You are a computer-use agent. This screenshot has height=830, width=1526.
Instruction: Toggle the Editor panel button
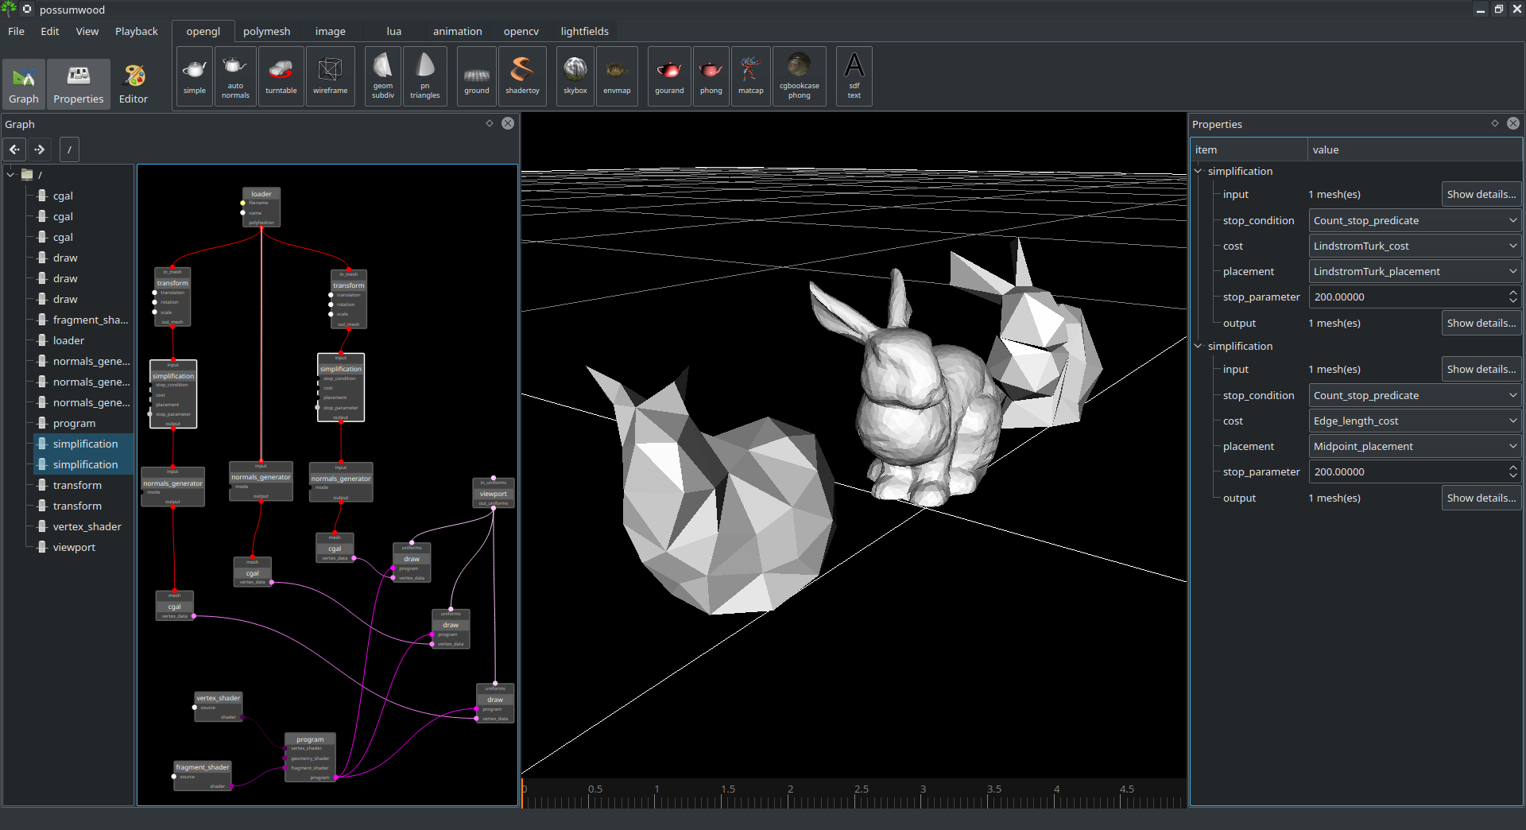pyautogui.click(x=134, y=83)
